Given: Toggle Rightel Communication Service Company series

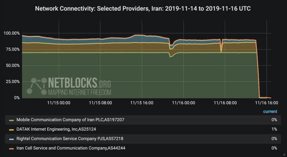Looking at the screenshot, I should 70,139.
